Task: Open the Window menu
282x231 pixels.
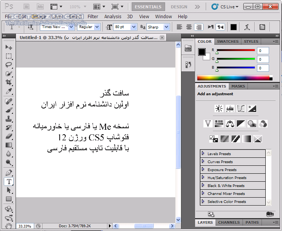Action: click(164, 17)
